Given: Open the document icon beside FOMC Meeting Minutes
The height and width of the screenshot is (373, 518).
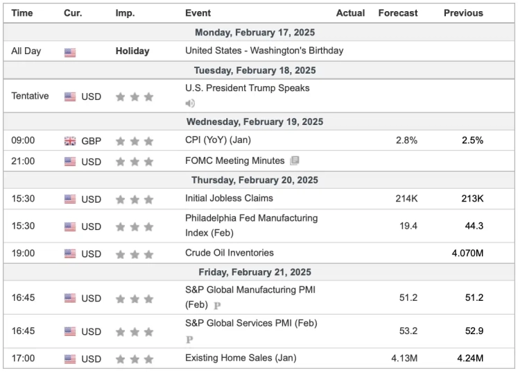Looking at the screenshot, I should (x=295, y=160).
